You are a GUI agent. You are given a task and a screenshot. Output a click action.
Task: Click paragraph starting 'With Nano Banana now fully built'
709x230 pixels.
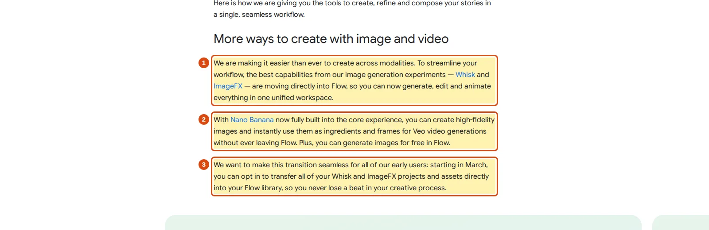click(x=354, y=131)
